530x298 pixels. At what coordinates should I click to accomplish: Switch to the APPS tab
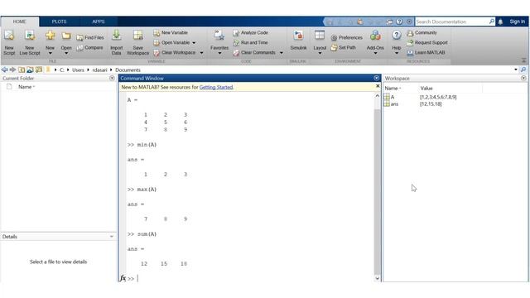[x=99, y=22]
